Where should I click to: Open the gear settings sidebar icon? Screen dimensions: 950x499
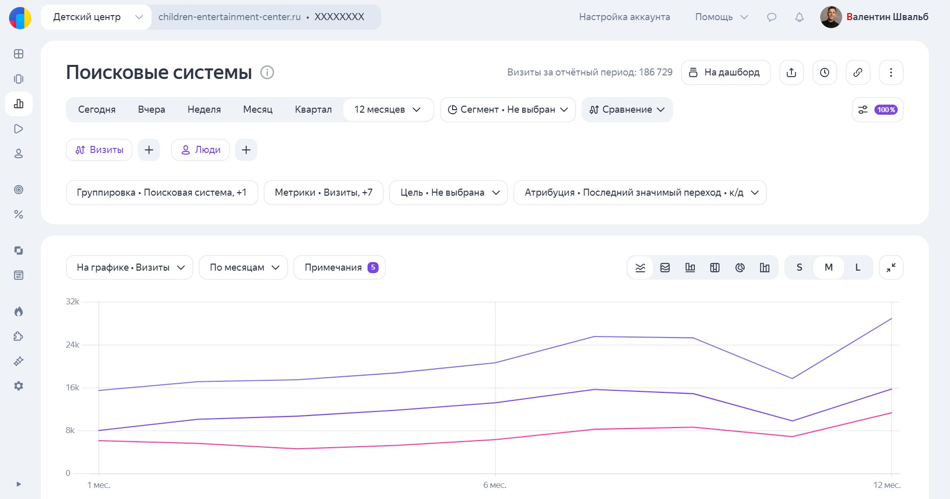19,386
